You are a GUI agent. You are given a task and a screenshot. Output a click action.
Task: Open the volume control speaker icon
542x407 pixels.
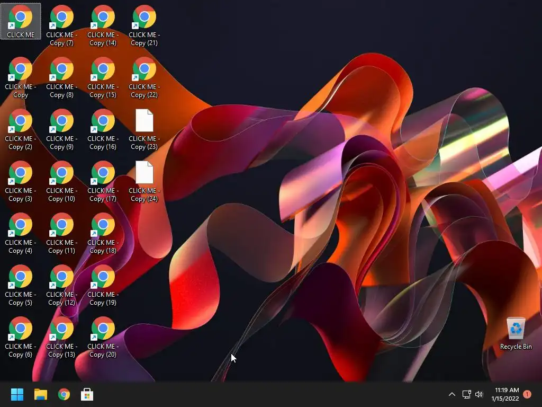point(479,394)
